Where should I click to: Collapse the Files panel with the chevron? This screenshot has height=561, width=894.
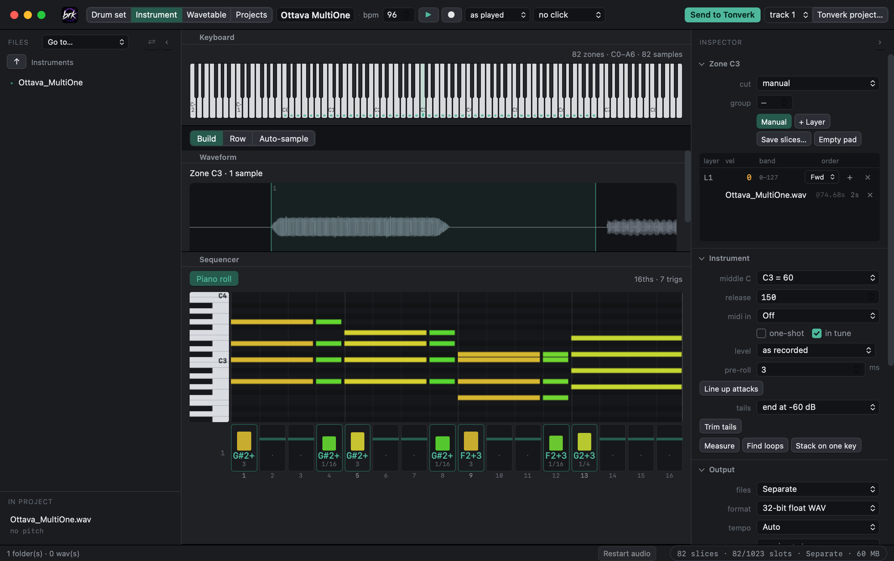[167, 42]
